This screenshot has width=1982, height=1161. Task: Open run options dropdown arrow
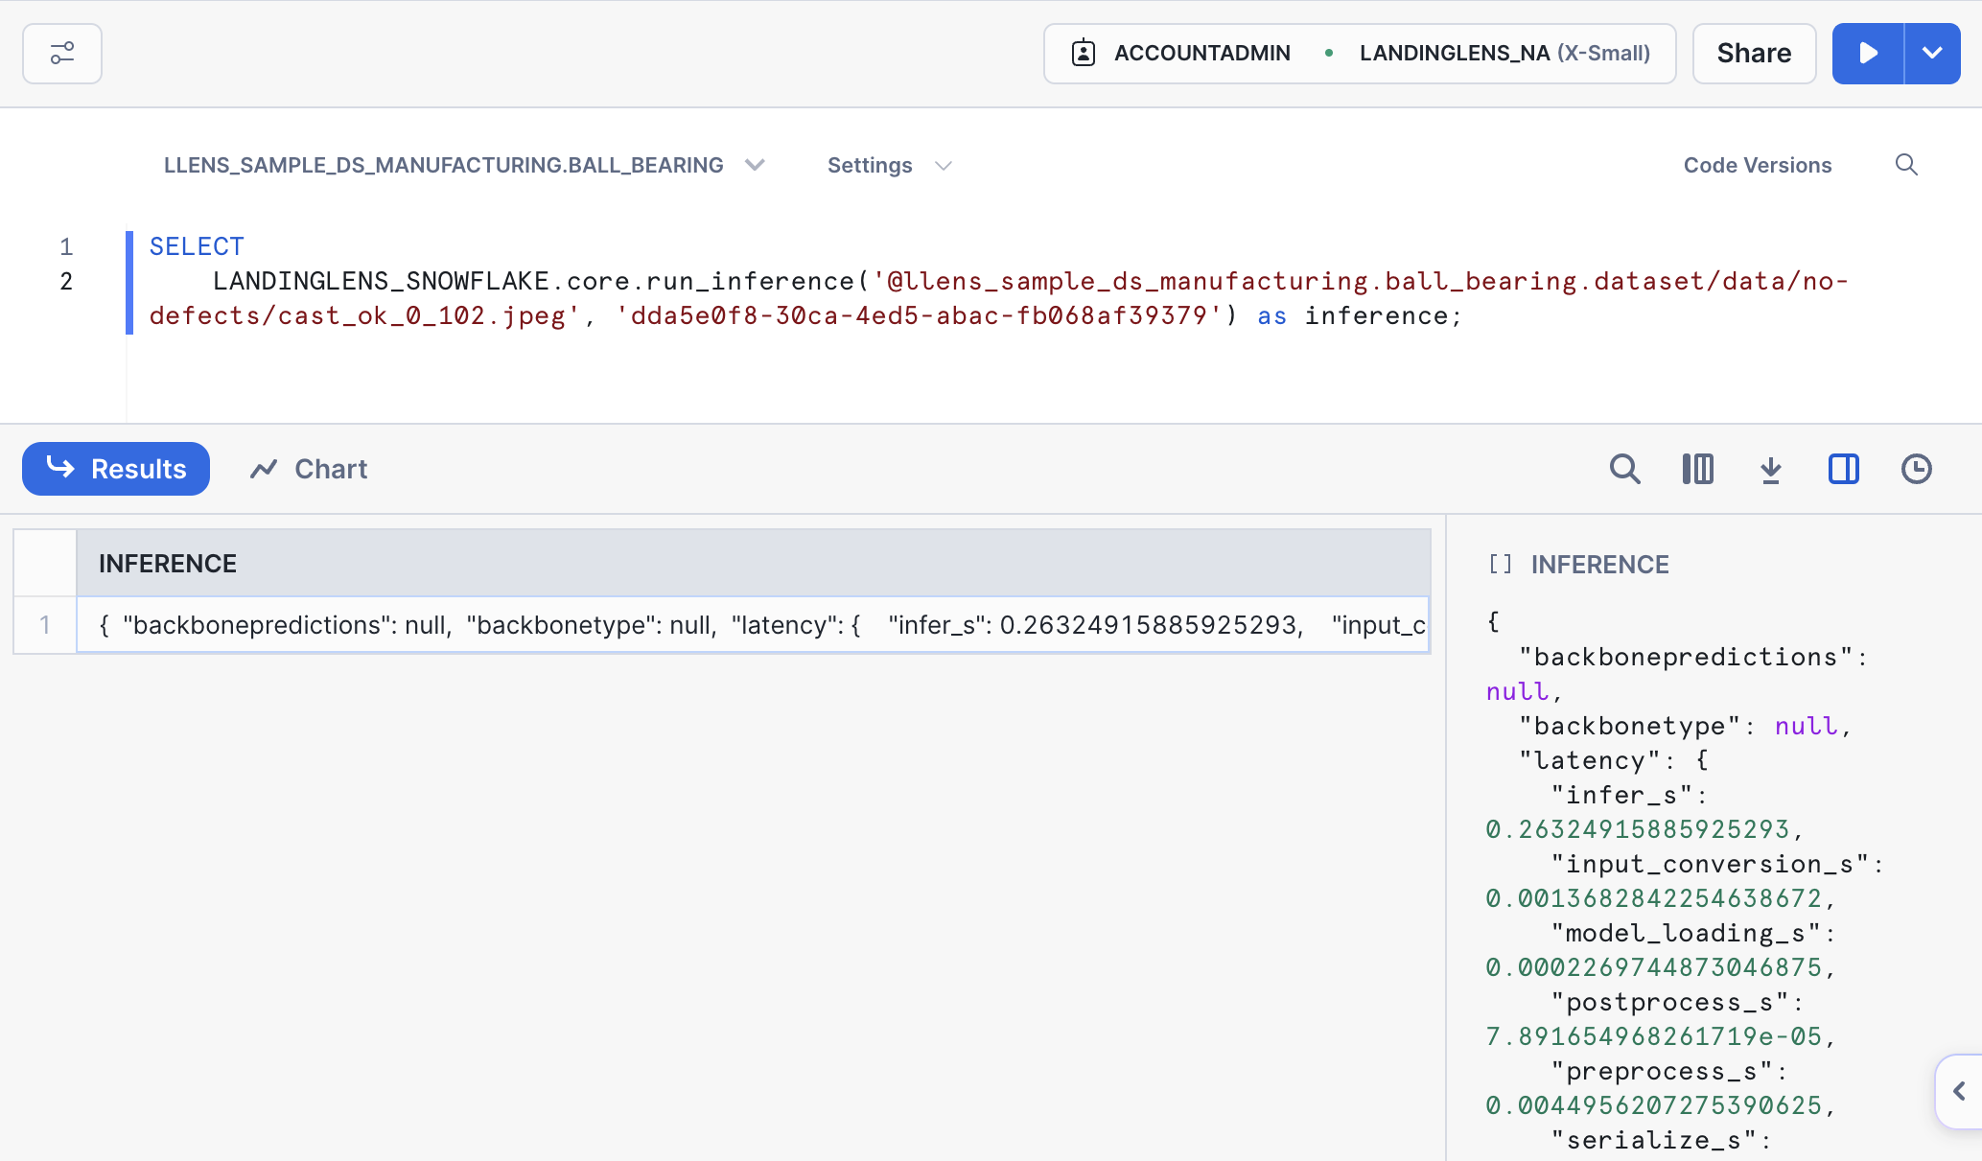click(1932, 54)
